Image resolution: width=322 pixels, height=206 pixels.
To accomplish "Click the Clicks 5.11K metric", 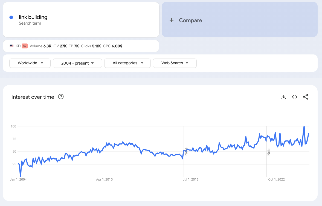I will coord(90,46).
